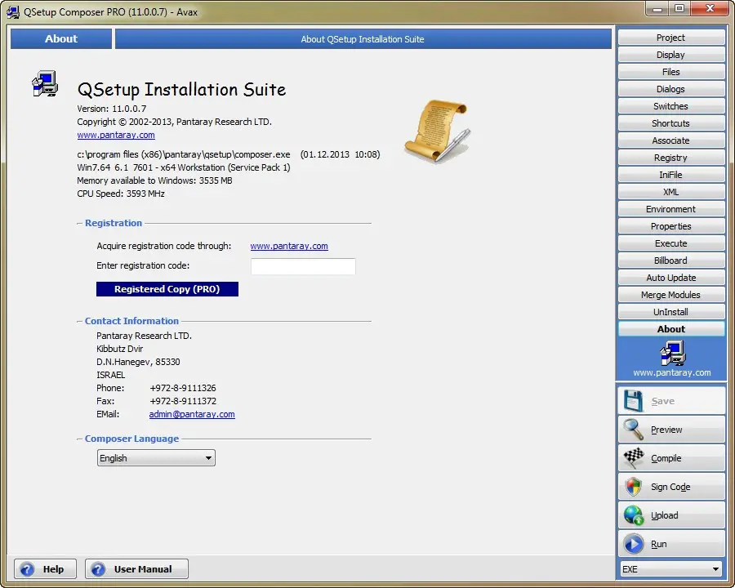Viewport: 735px width, 588px height.
Task: Maximize the QSetup Composer window
Action: pyautogui.click(x=679, y=9)
